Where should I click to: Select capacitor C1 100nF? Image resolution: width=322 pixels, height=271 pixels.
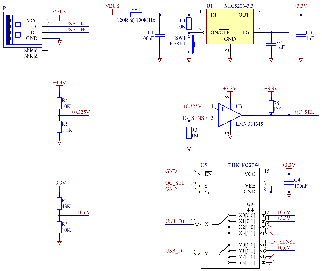(x=159, y=36)
